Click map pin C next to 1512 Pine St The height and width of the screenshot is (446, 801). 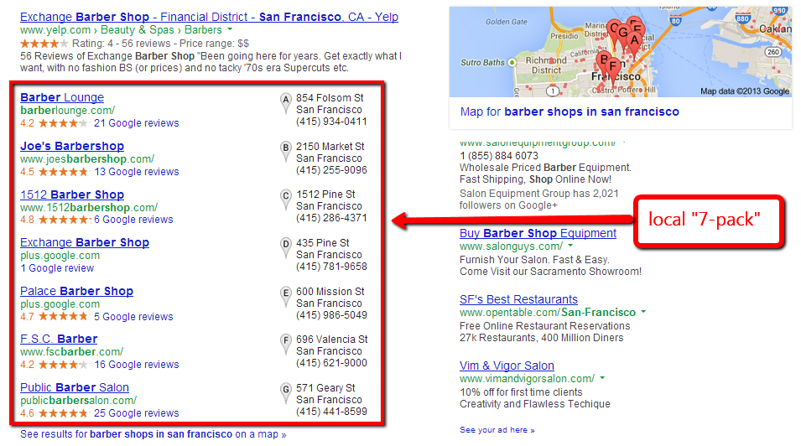(x=285, y=200)
